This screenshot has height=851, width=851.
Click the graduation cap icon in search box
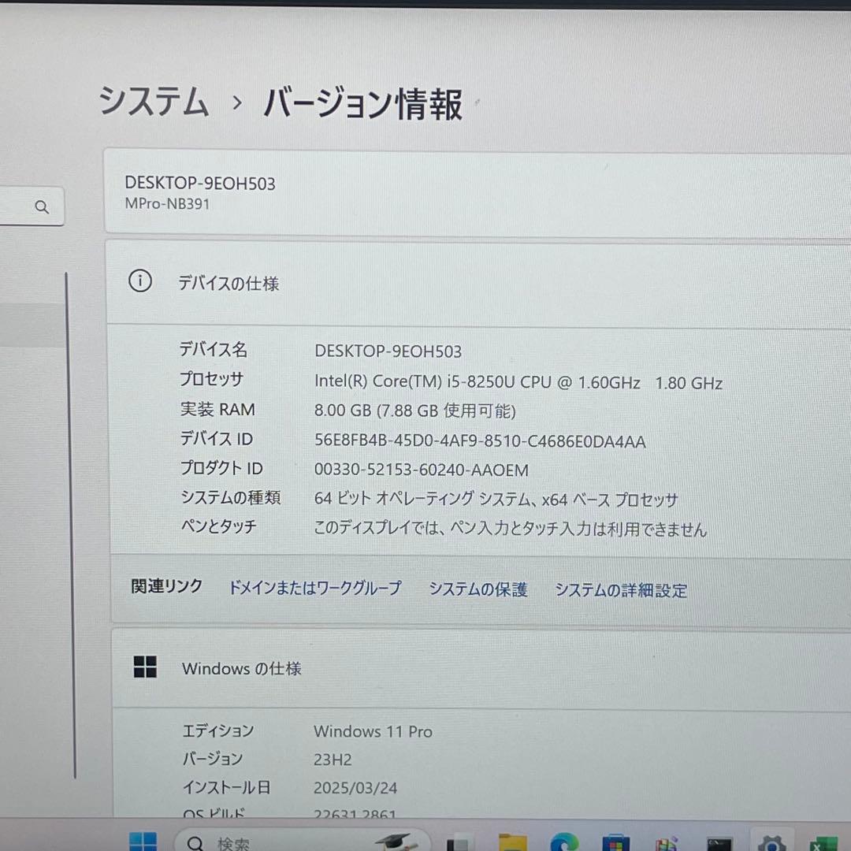click(396, 842)
